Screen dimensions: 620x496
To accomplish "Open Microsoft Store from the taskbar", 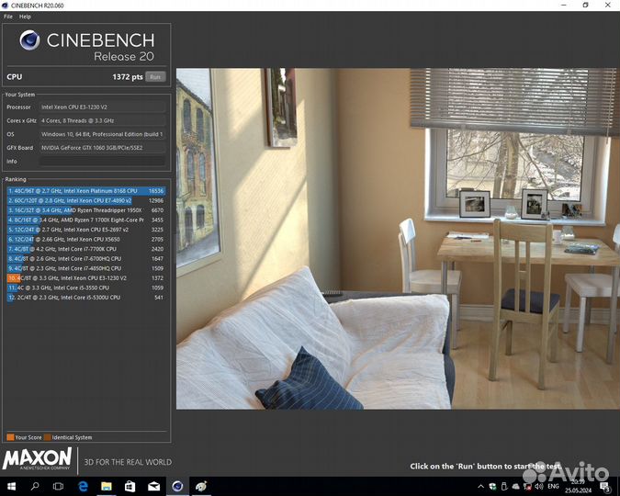I will point(130,486).
